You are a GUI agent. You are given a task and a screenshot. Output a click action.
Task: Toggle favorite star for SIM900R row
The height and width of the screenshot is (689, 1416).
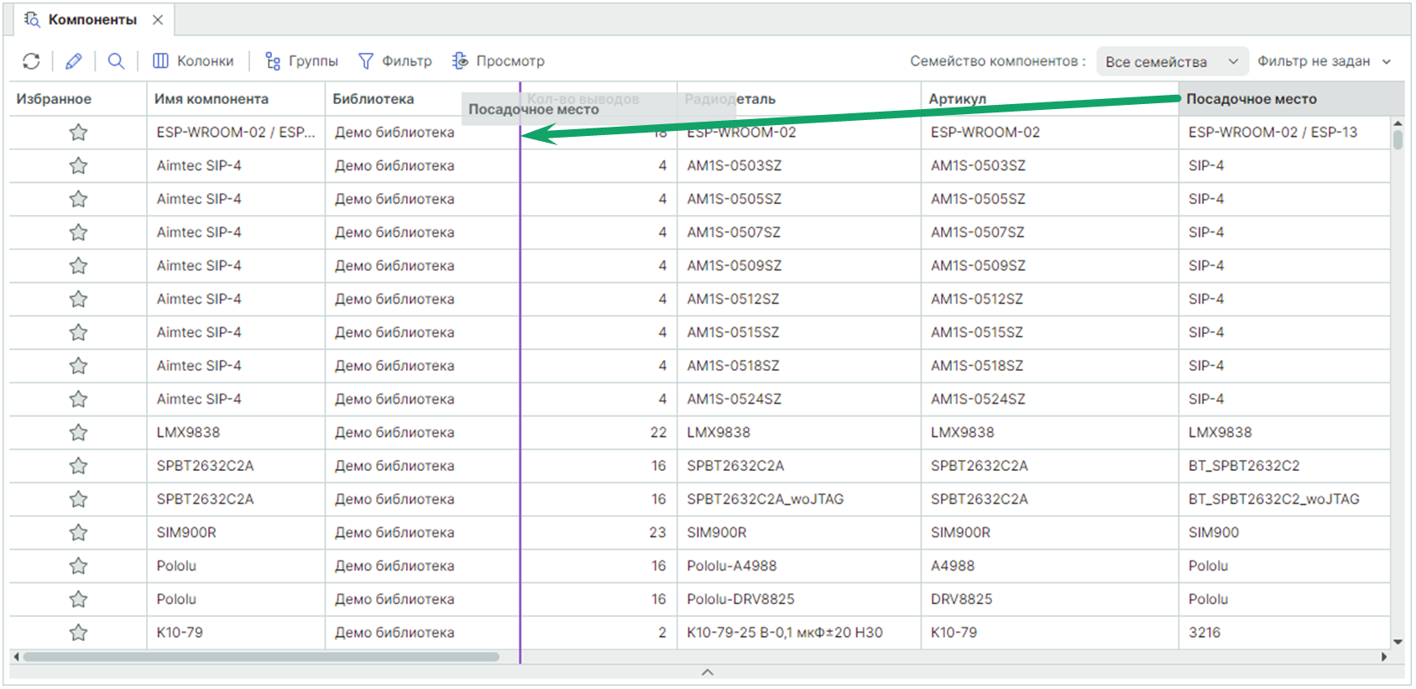78,533
